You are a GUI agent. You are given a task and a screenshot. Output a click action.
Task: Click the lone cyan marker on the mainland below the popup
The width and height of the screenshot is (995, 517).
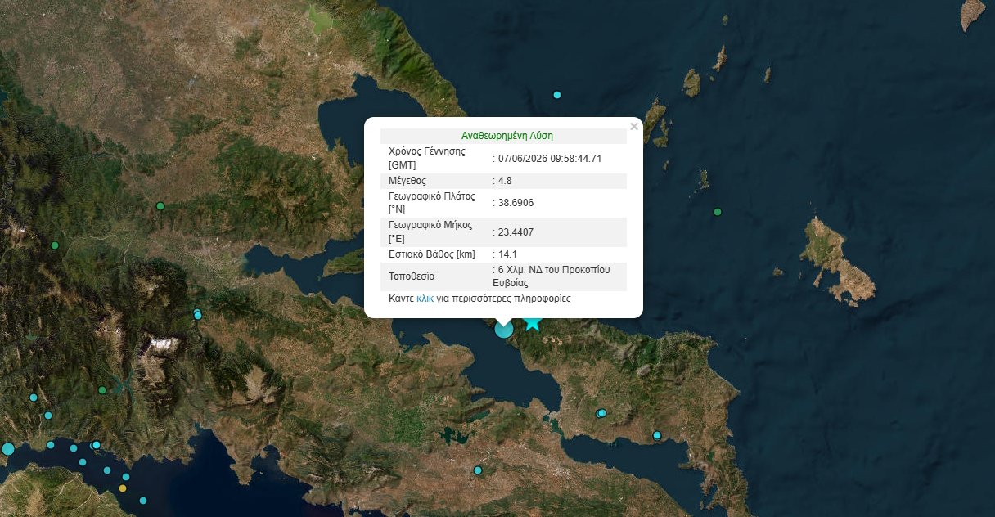478,470
